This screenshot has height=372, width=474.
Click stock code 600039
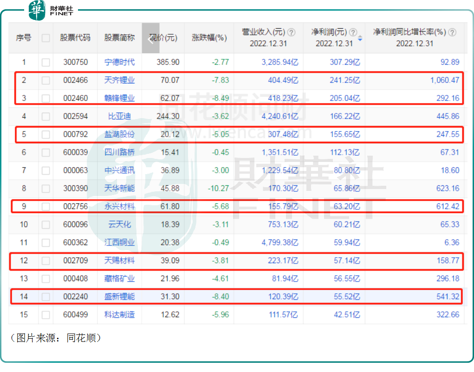[x=75, y=152]
